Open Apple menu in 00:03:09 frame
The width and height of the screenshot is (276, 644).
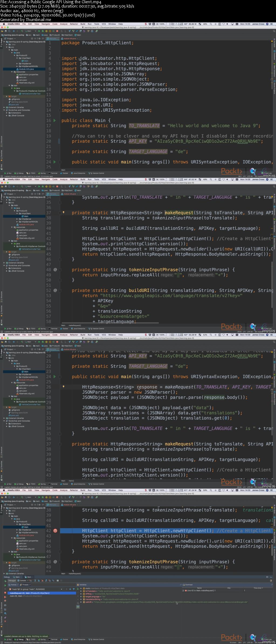point(4,179)
